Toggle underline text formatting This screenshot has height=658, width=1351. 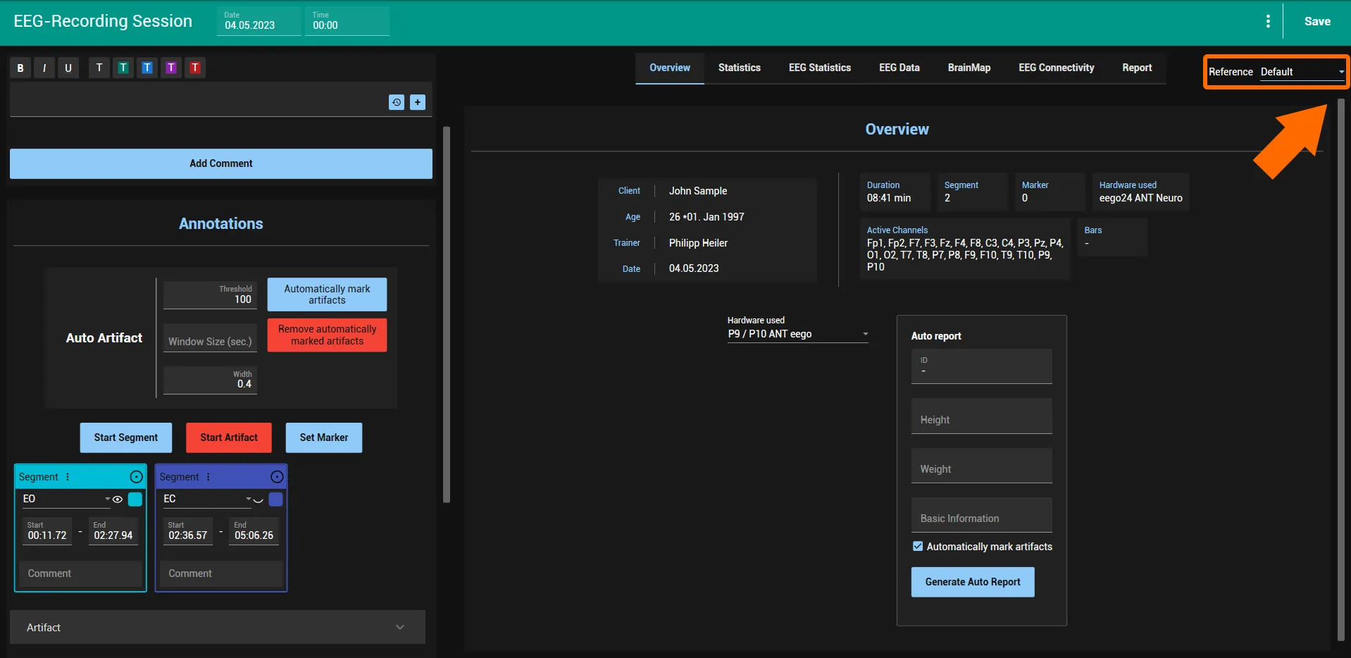coord(68,68)
